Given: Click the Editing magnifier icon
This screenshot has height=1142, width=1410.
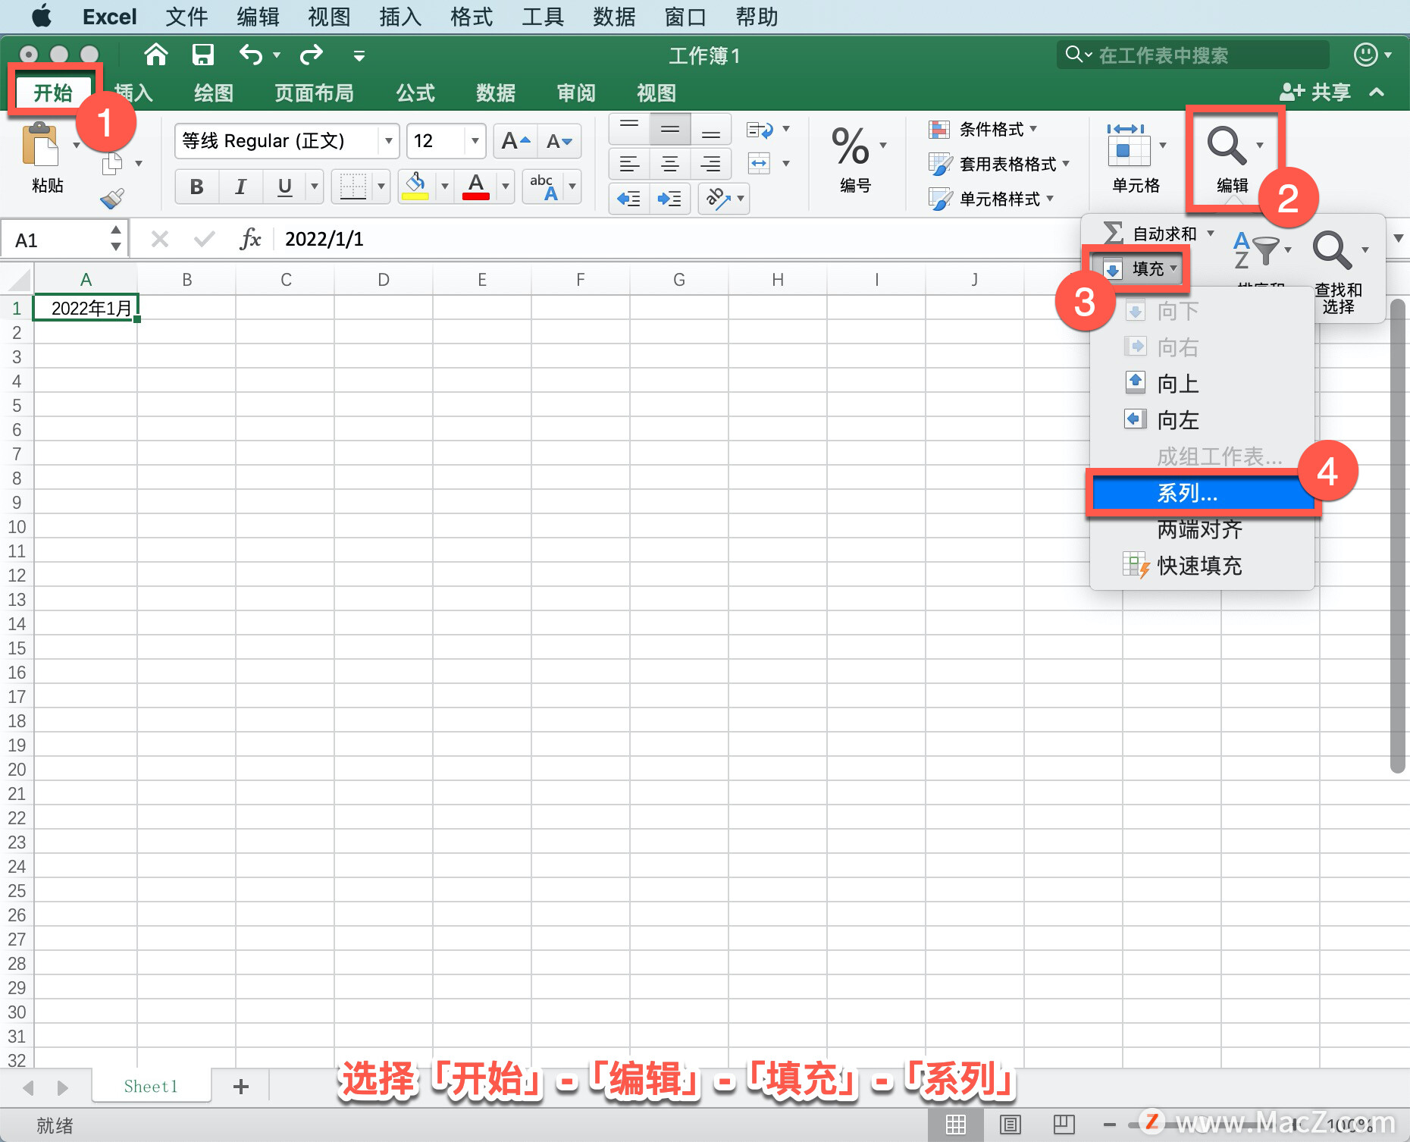Looking at the screenshot, I should 1227,146.
